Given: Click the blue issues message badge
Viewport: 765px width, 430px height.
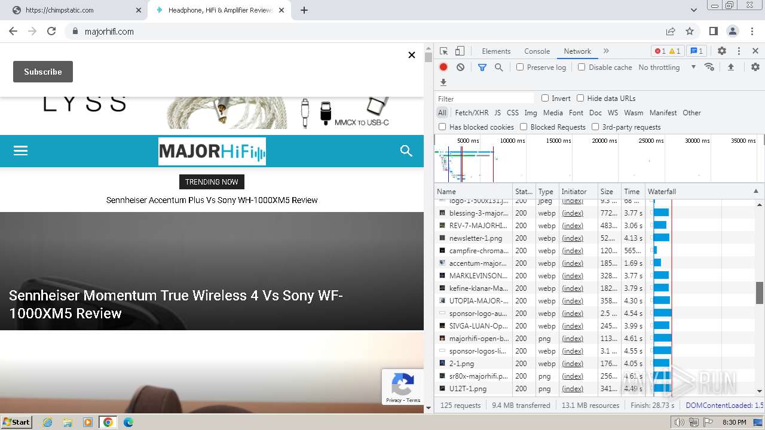Looking at the screenshot, I should [696, 51].
